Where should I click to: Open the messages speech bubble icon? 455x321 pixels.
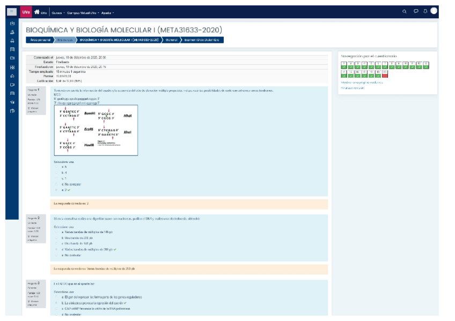[416, 12]
